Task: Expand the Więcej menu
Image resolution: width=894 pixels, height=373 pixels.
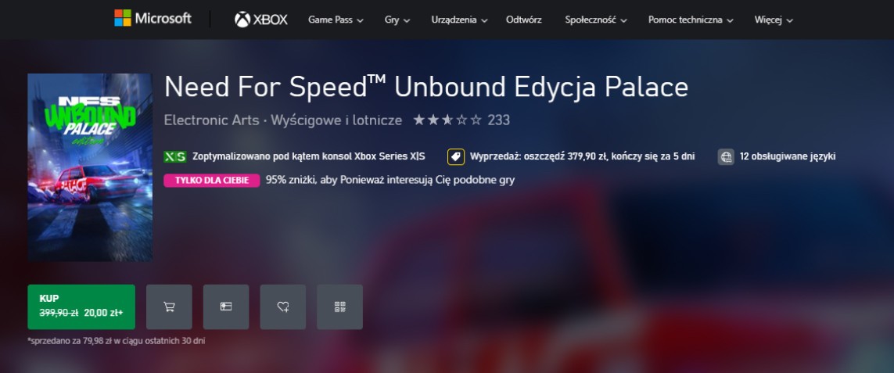Action: [774, 20]
